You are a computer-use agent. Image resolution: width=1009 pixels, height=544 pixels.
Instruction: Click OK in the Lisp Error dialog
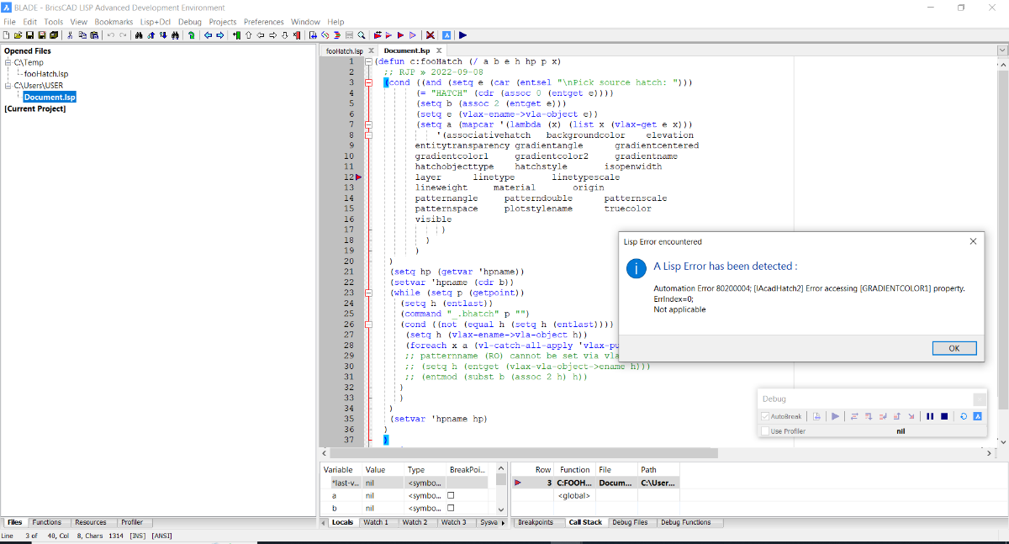click(954, 348)
